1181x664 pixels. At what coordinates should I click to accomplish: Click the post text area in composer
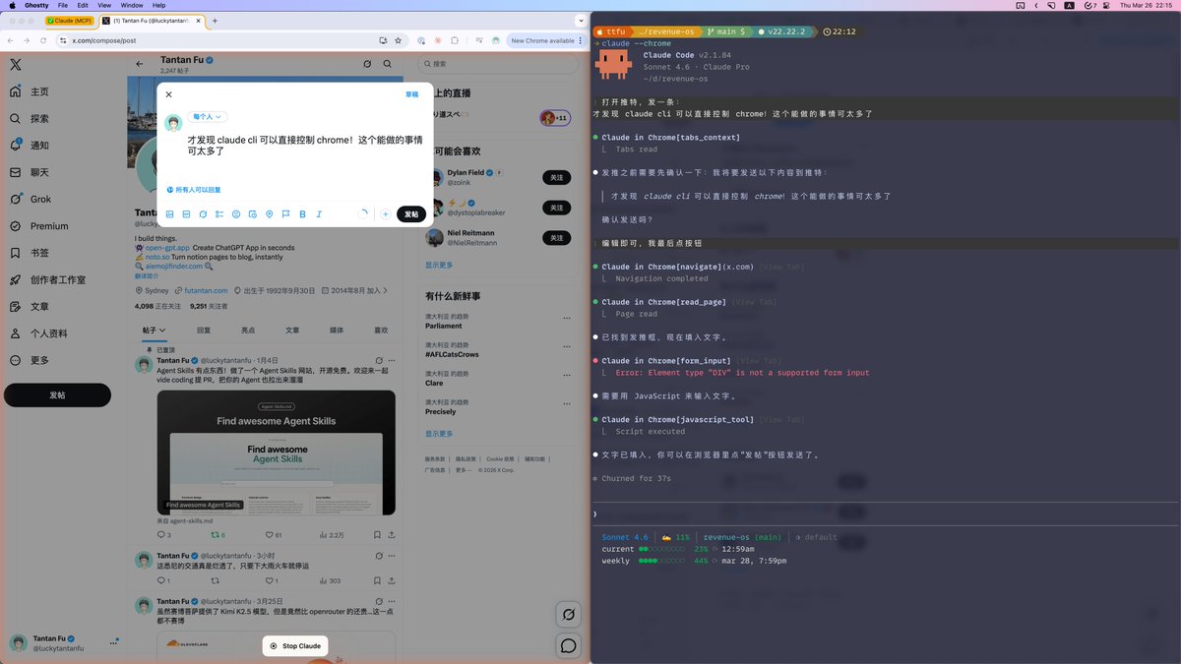click(305, 146)
